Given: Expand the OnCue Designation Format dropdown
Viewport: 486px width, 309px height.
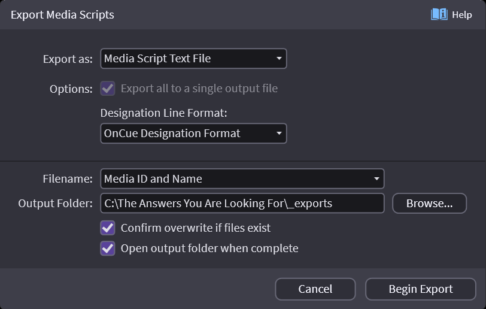Looking at the screenshot, I should coord(186,134).
